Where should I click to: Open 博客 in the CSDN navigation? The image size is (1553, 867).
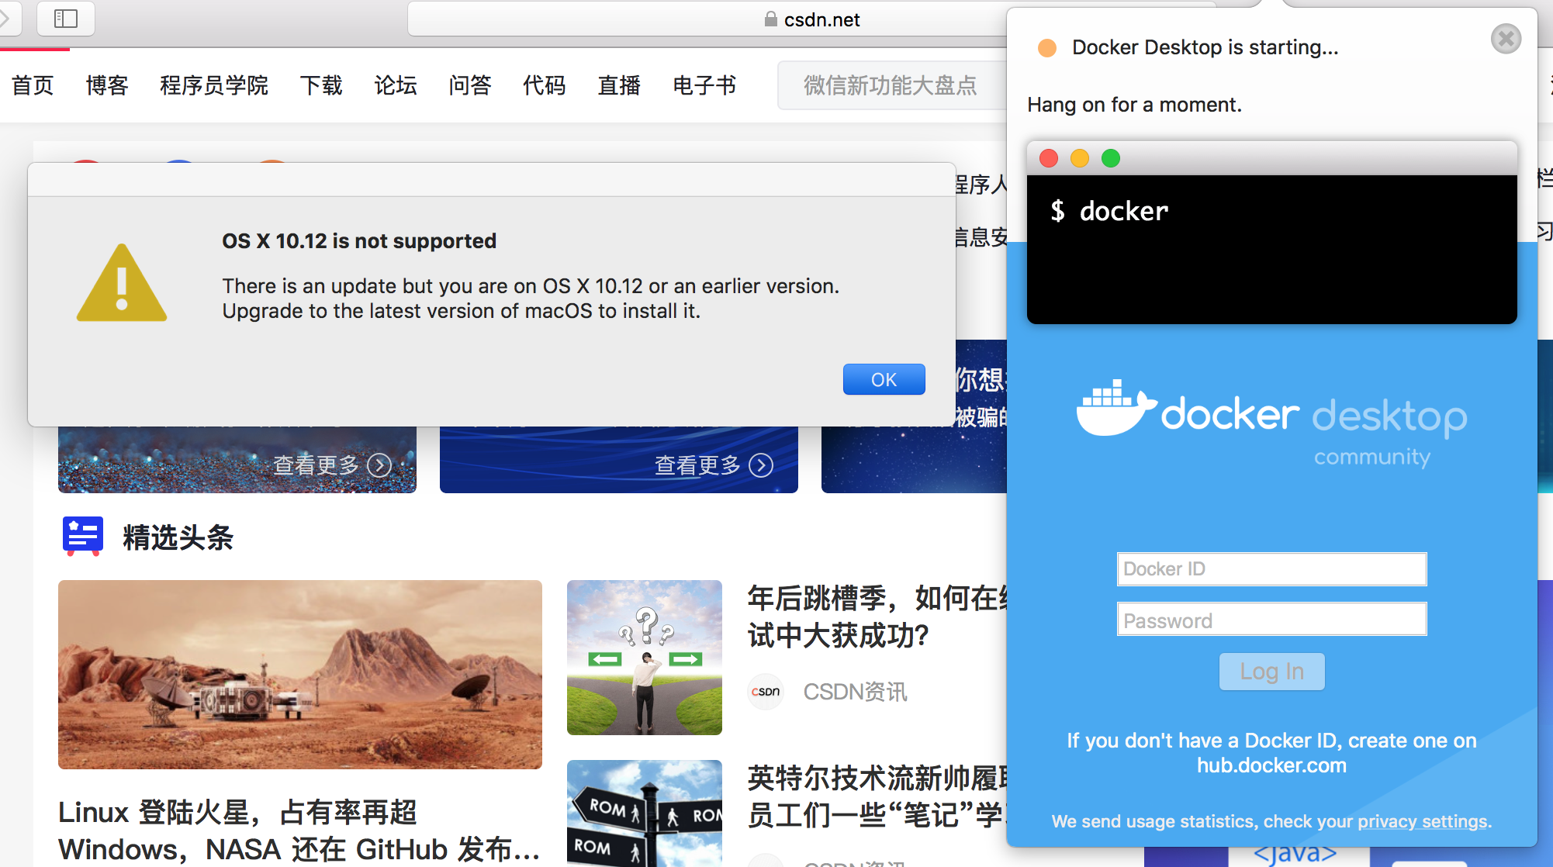tap(106, 85)
